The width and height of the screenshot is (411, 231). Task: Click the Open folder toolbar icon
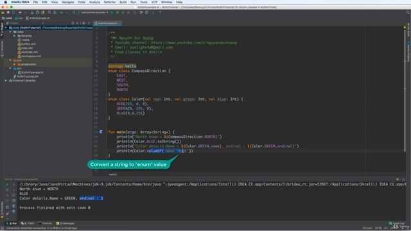(x=3, y=12)
